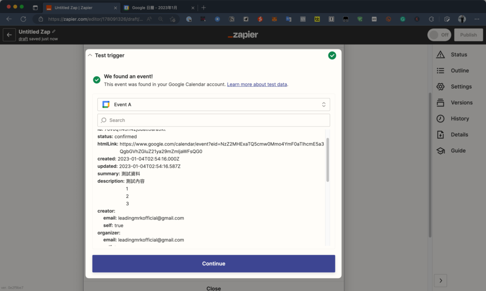Open Status in right sidebar
This screenshot has width=486, height=291.
[x=459, y=55]
